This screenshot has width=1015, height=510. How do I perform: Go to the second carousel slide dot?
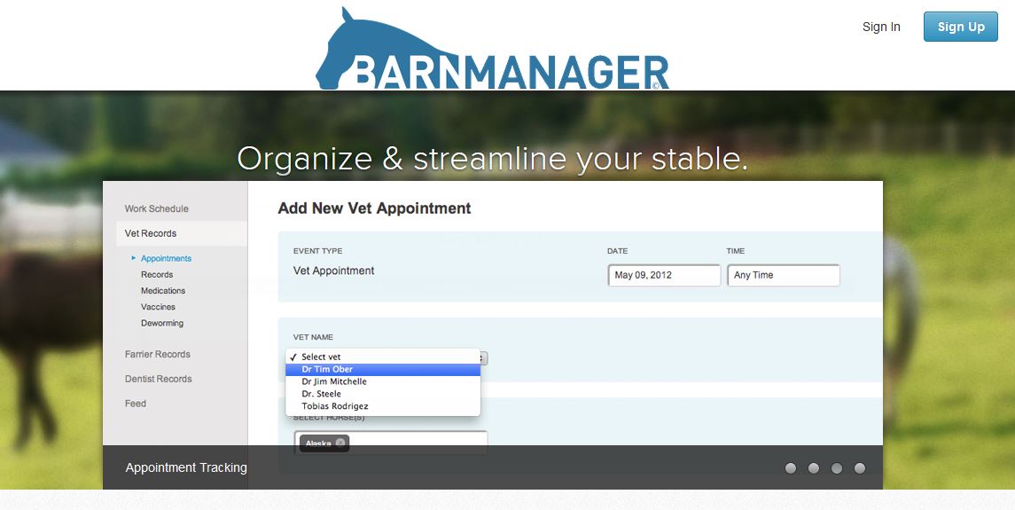pos(814,468)
